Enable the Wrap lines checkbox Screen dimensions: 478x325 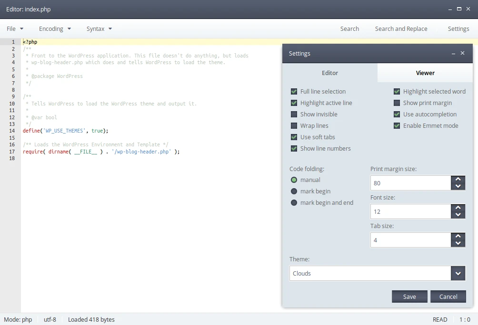pos(294,125)
